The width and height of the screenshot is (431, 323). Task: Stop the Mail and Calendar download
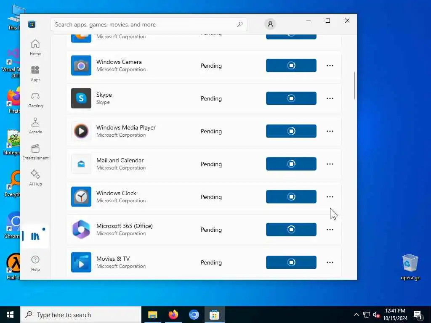pos(291,164)
